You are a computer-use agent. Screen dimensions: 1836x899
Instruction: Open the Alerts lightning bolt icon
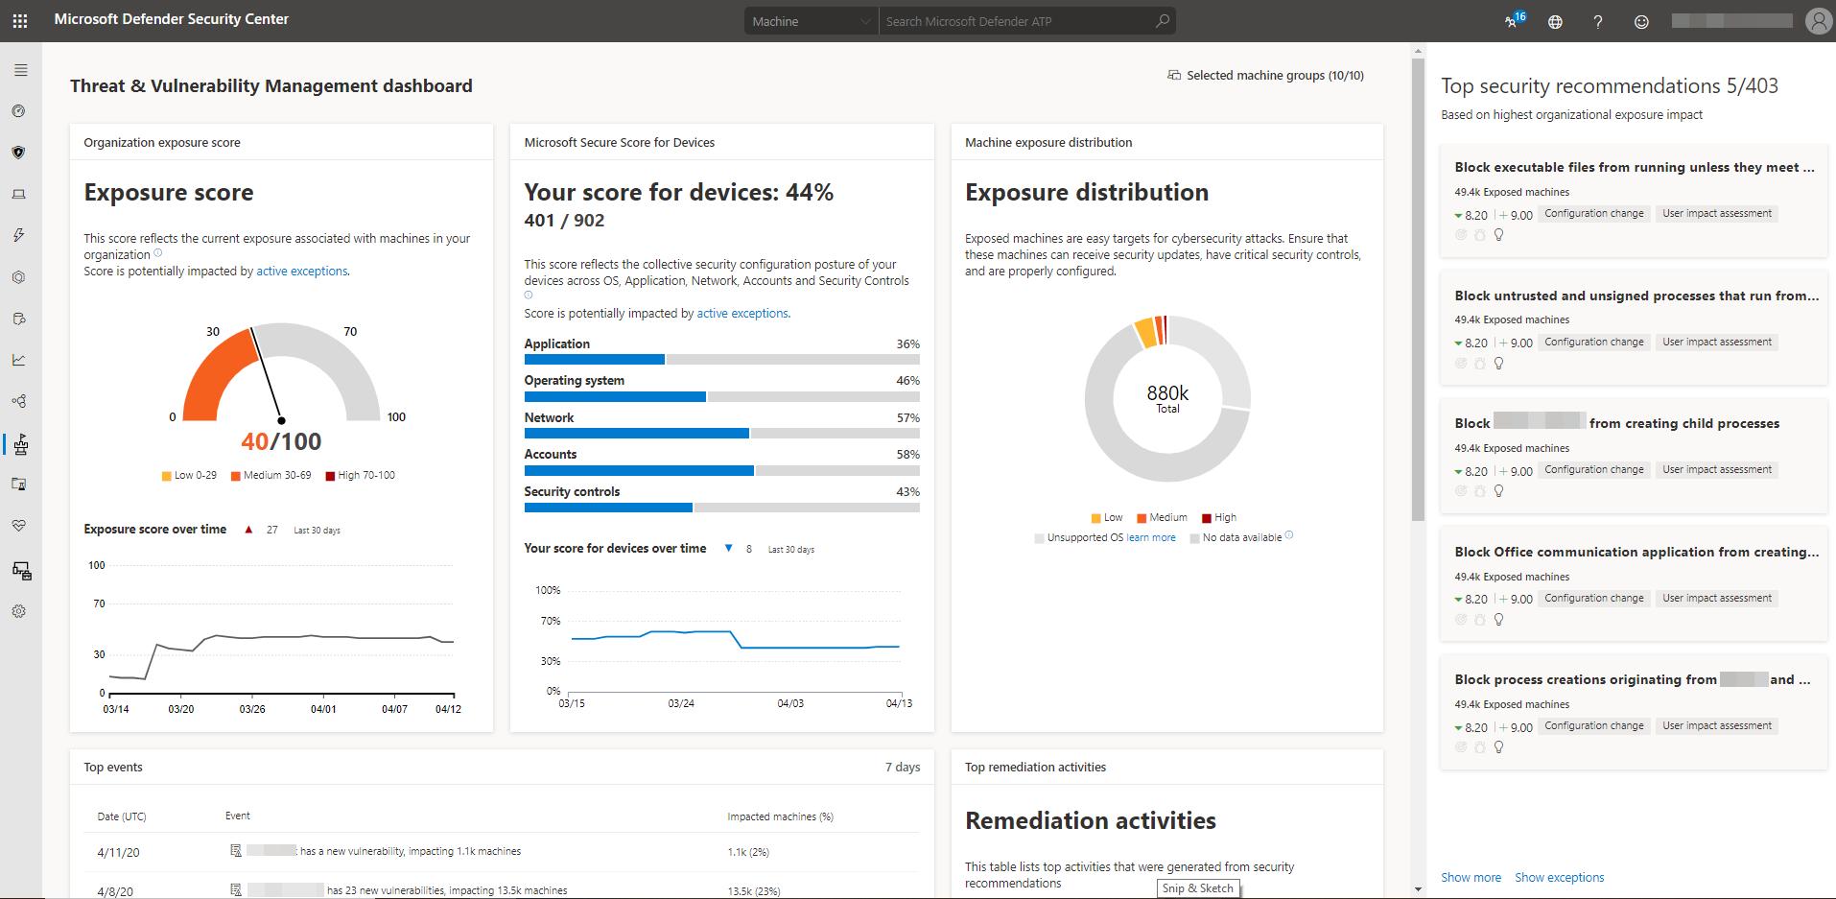tap(18, 236)
